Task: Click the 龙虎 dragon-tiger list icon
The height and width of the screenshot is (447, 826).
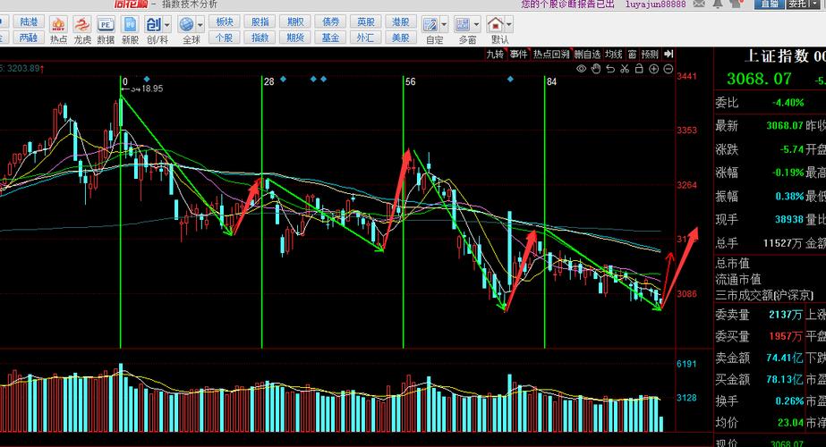Action: click(x=82, y=29)
